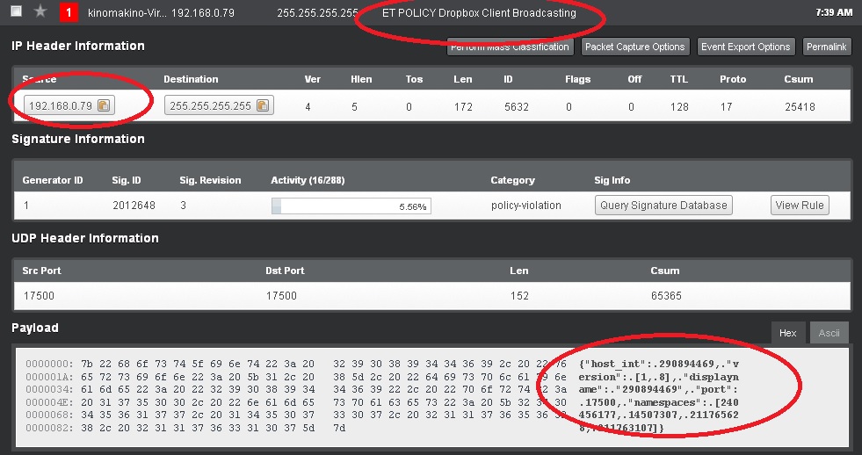The width and height of the screenshot is (862, 455).
Task: Star this Dropbox broadcasting event
Action: tap(40, 12)
